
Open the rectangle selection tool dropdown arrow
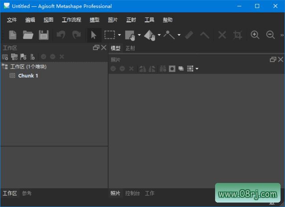coord(119,35)
